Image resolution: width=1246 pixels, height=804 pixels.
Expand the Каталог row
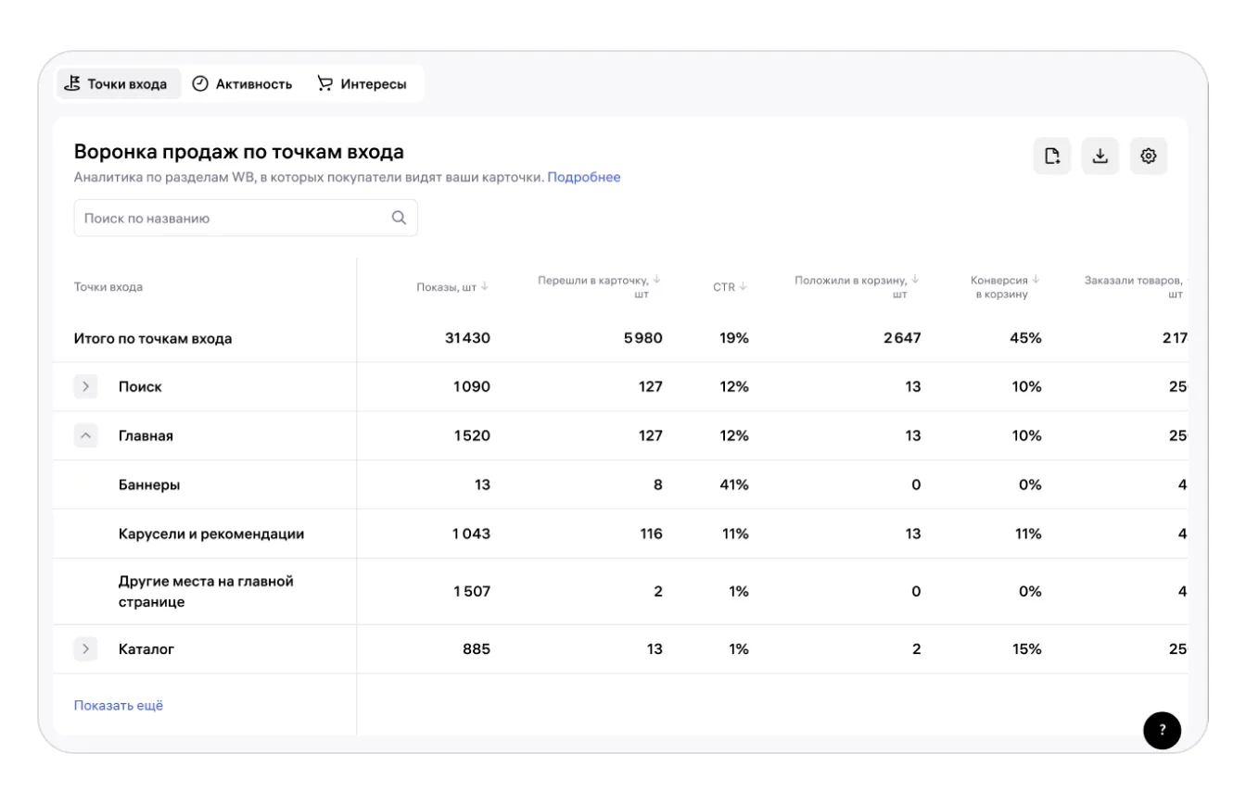coord(85,649)
